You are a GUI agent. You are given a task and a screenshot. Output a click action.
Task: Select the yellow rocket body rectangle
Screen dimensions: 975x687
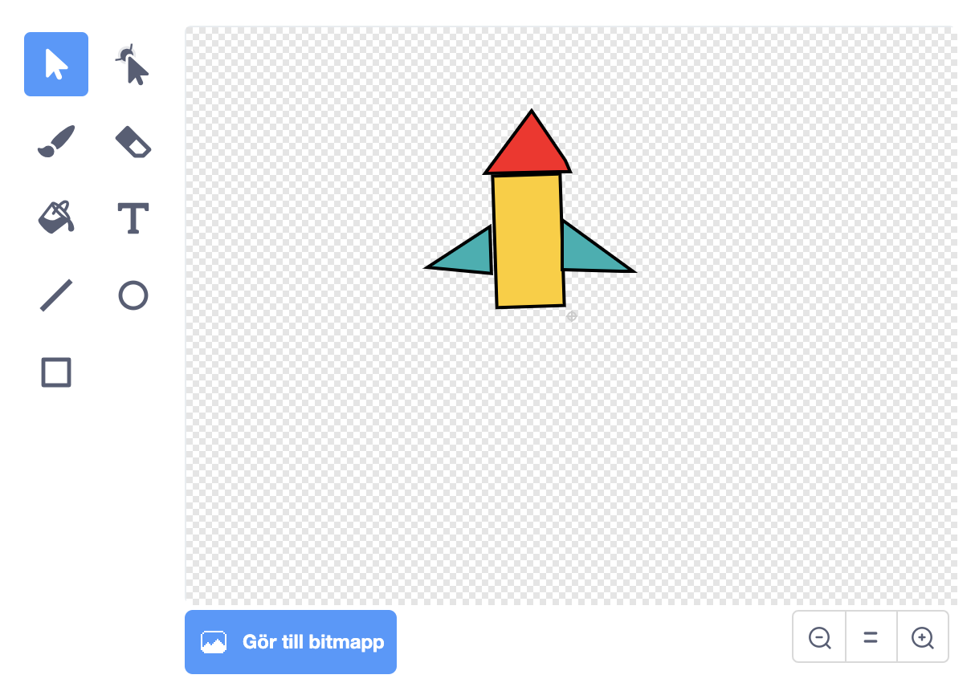click(x=528, y=241)
